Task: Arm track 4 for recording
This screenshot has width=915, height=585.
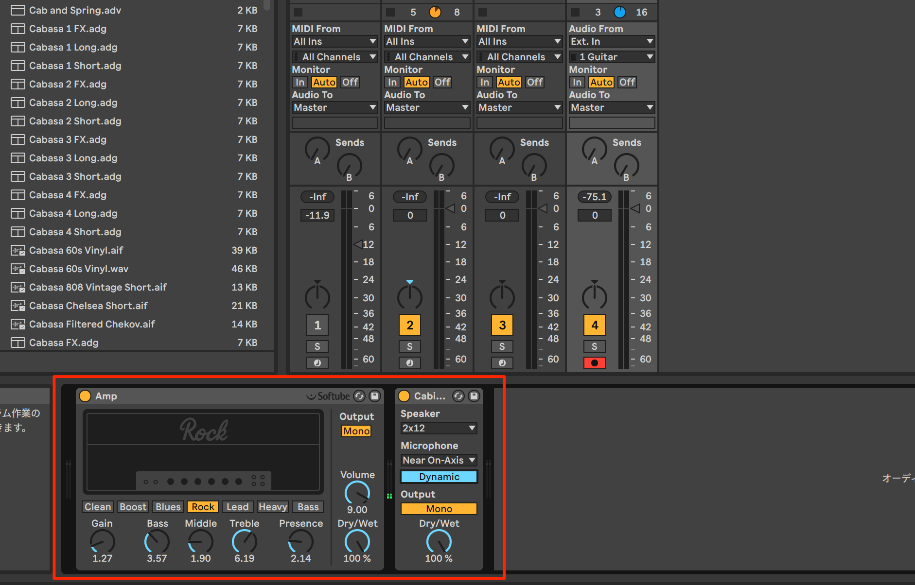Action: [x=595, y=363]
